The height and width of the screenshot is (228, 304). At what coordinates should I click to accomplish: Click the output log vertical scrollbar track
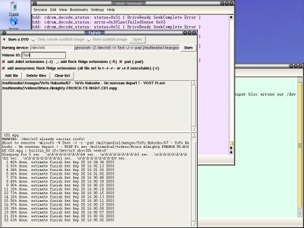point(194,180)
